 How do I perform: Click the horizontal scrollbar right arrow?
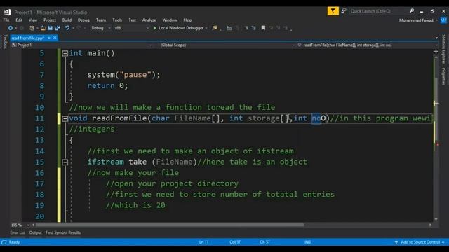[430, 225]
